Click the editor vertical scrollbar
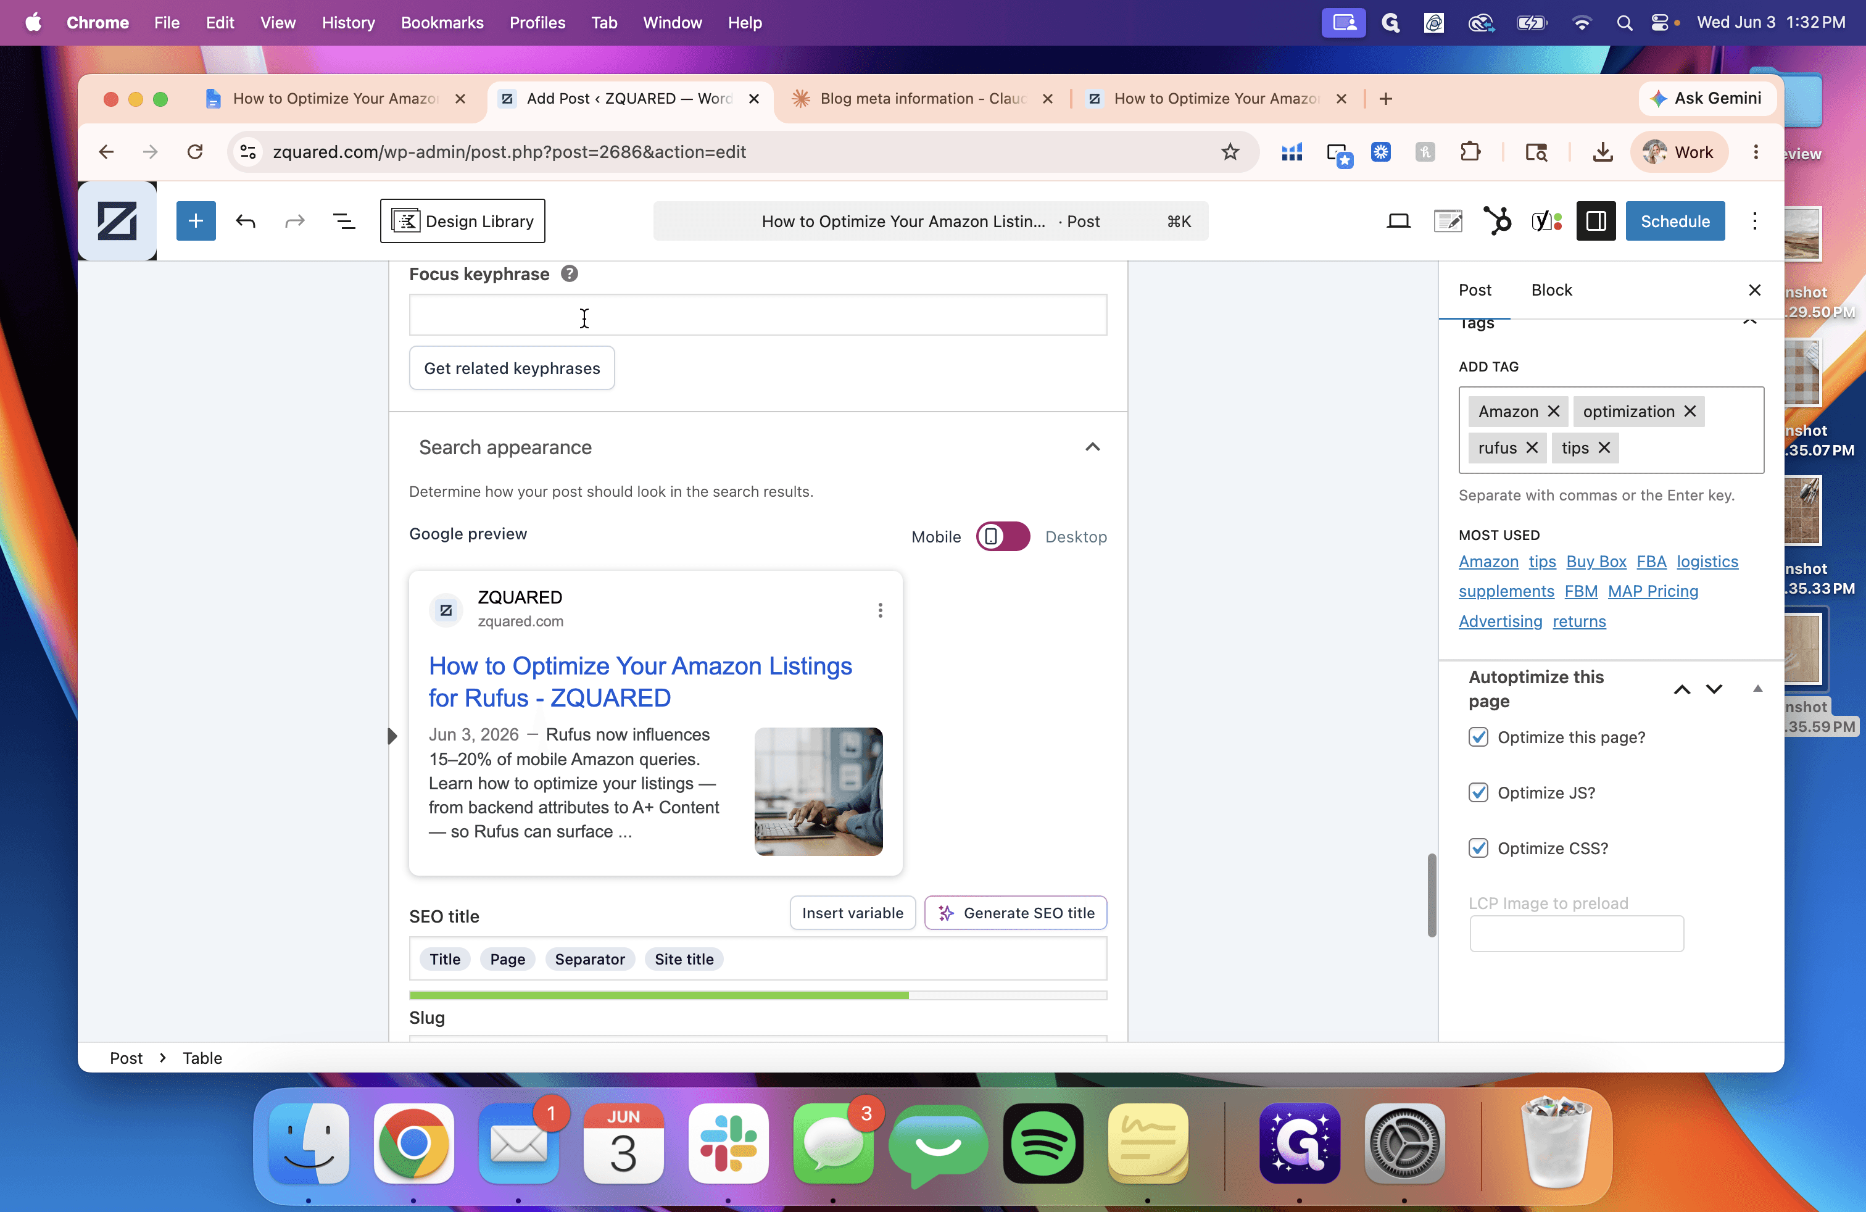This screenshot has width=1866, height=1212. [x=1432, y=894]
